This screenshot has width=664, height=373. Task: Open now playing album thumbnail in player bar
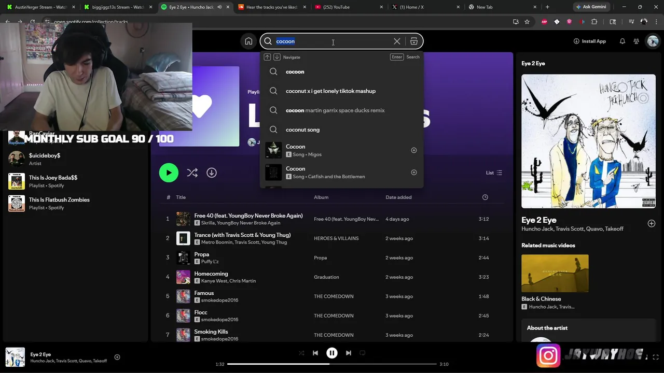[x=15, y=357]
